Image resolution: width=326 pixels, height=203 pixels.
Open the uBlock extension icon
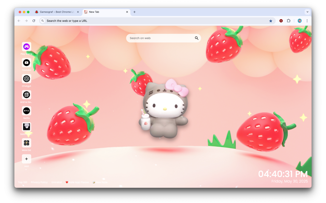pyautogui.click(x=281, y=21)
